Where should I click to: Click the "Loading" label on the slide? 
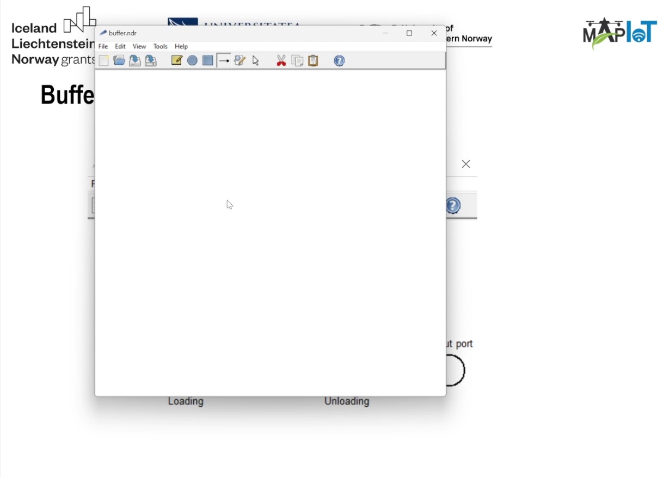tap(186, 401)
